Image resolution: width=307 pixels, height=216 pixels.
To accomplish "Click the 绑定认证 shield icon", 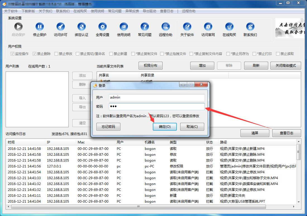I will tap(82, 27).
